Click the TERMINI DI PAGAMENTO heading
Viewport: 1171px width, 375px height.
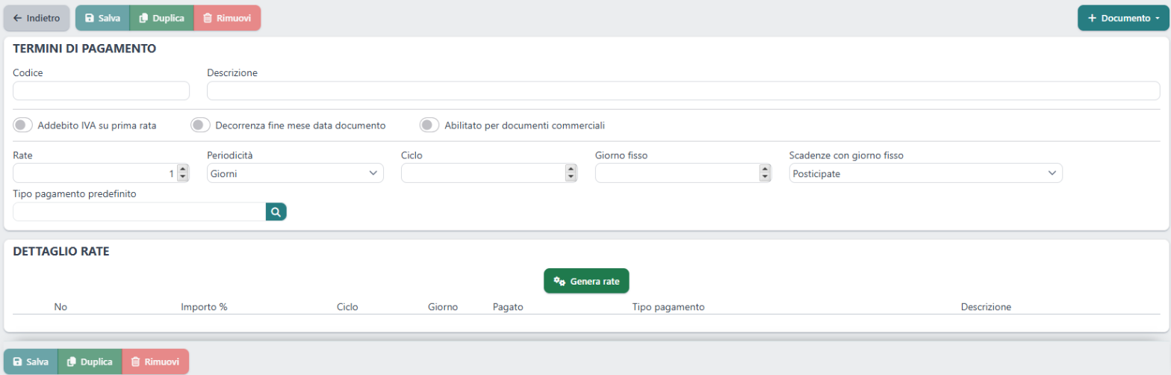tap(84, 49)
